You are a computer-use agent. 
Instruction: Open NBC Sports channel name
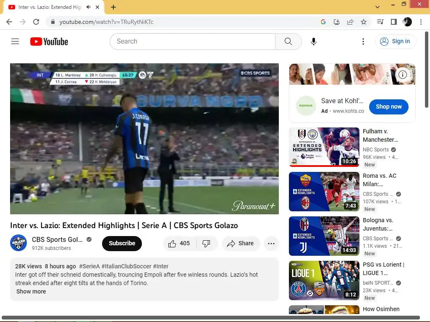[x=376, y=150]
